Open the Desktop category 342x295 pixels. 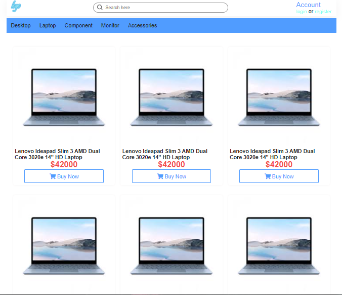21,25
